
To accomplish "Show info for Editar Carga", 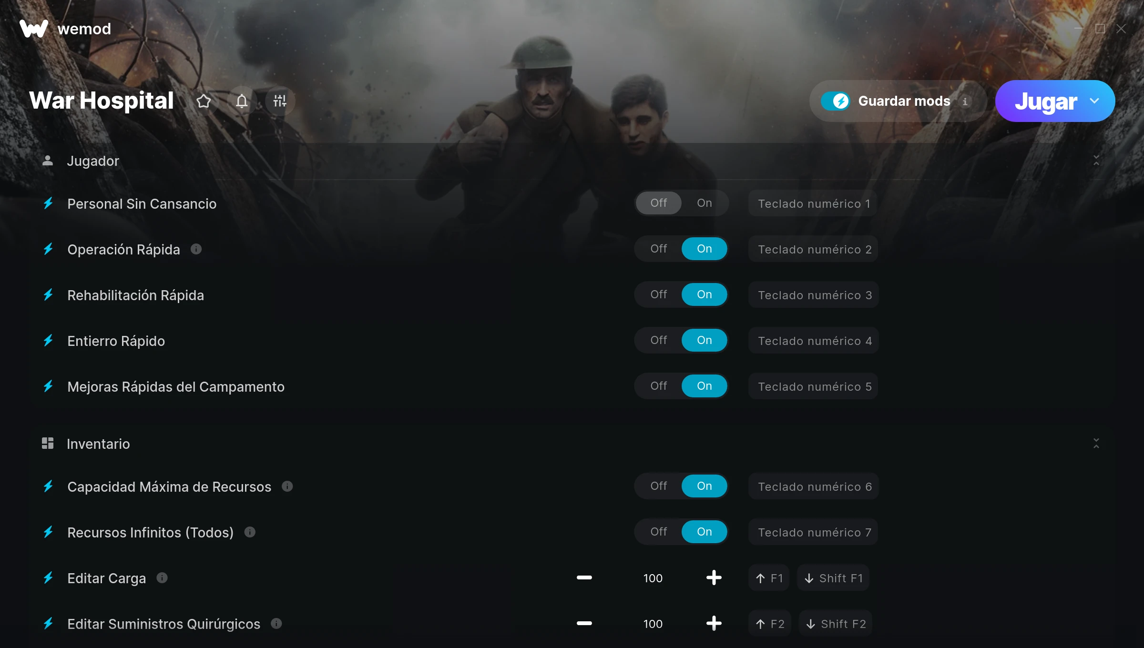I will click(162, 577).
